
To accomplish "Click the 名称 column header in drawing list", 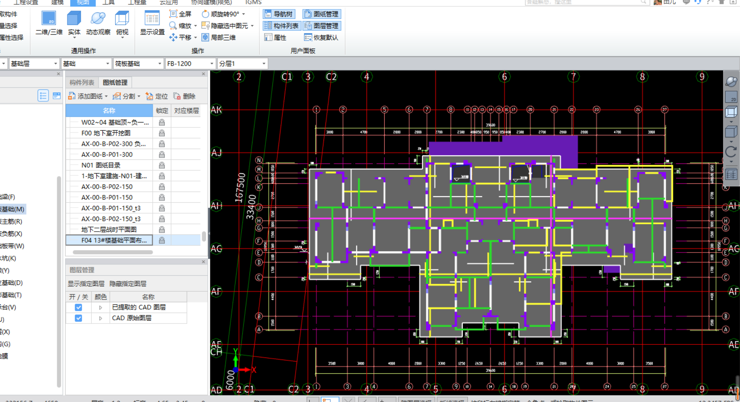I will [x=109, y=111].
